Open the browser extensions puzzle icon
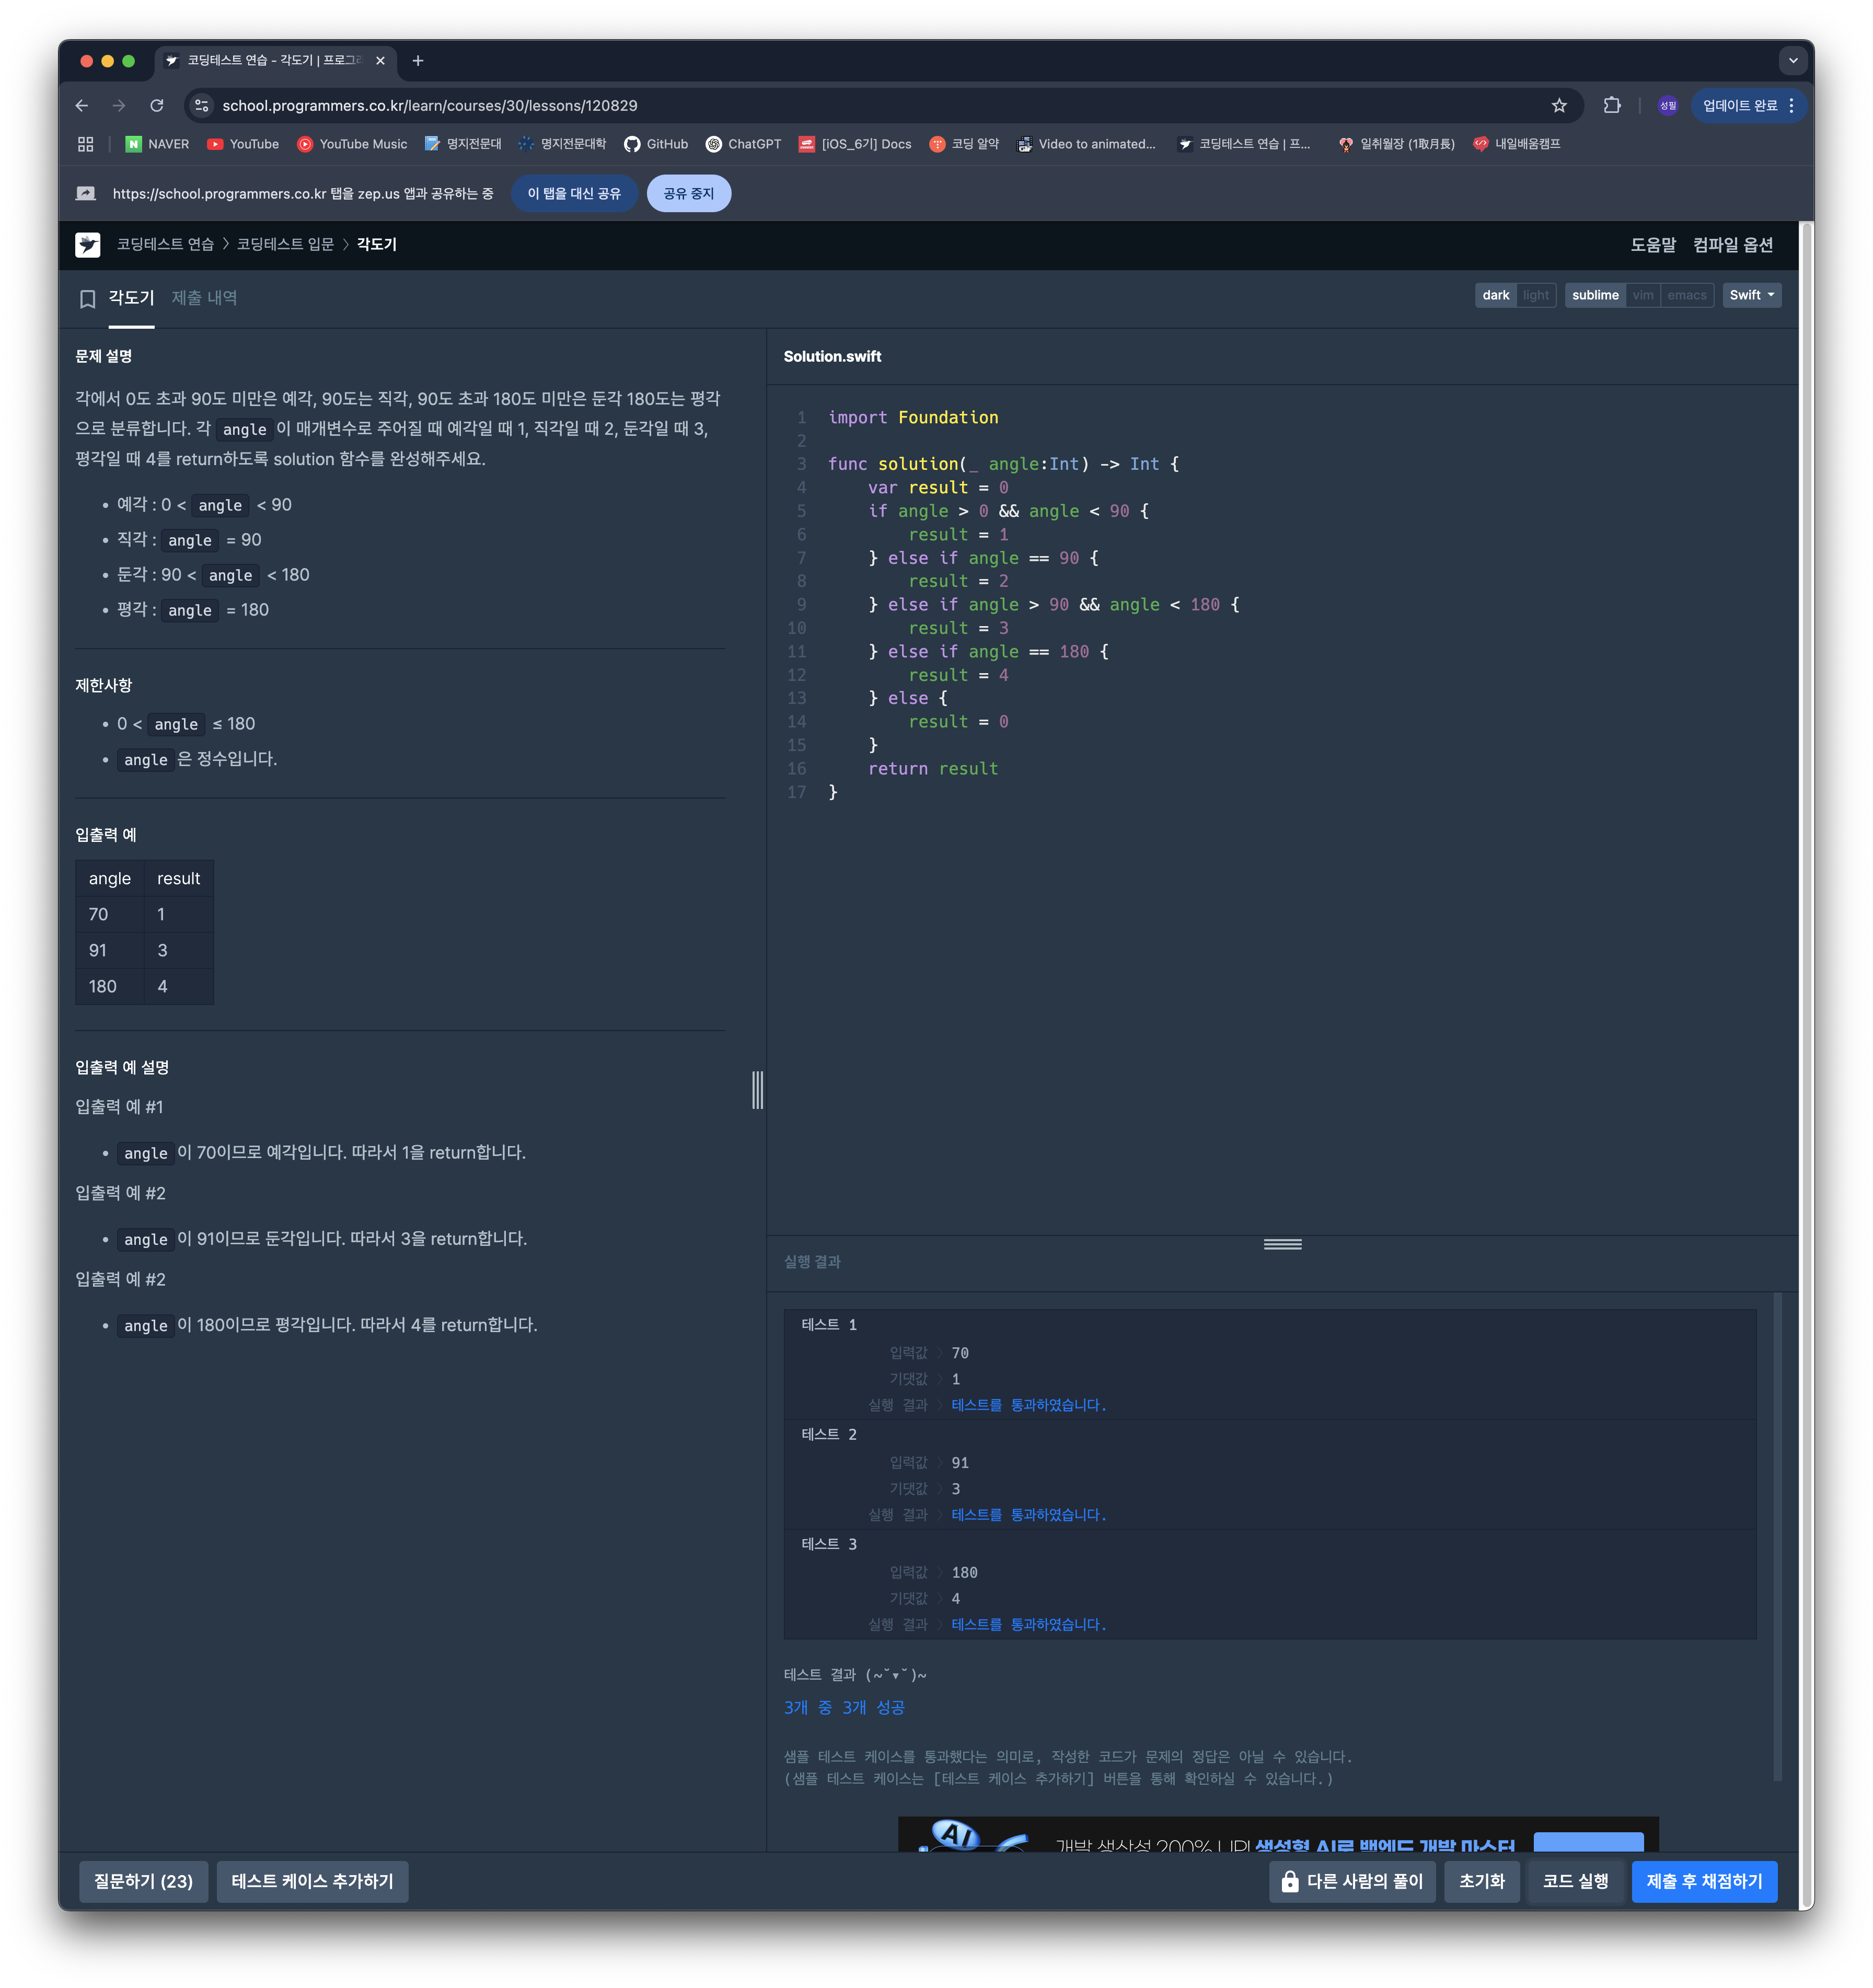 click(1611, 106)
